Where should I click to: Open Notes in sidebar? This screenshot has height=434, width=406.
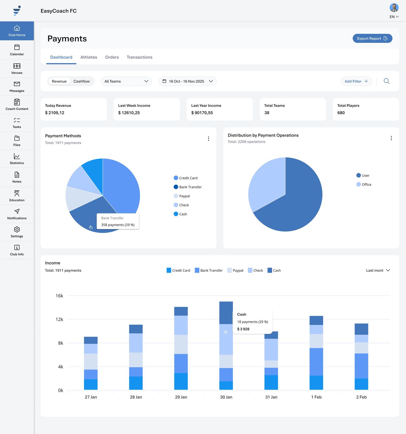17,177
